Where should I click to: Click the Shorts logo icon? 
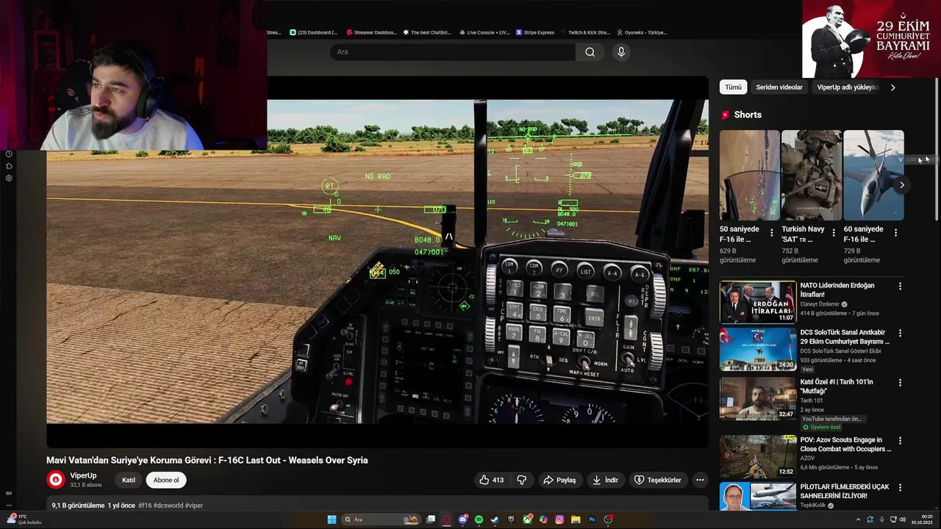point(725,115)
